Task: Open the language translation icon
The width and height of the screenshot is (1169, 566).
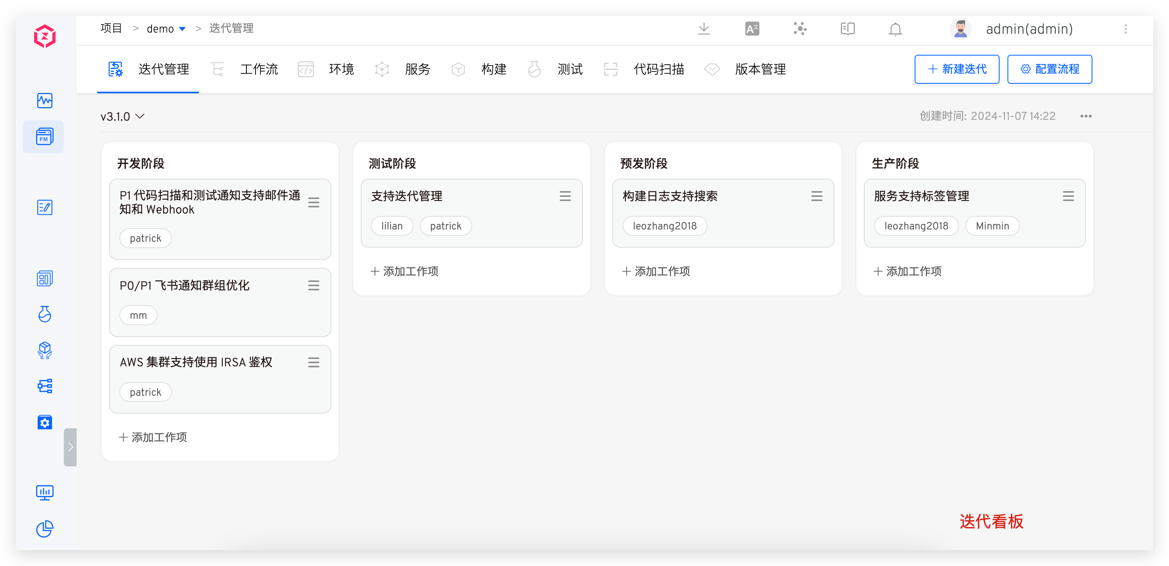Action: click(752, 29)
